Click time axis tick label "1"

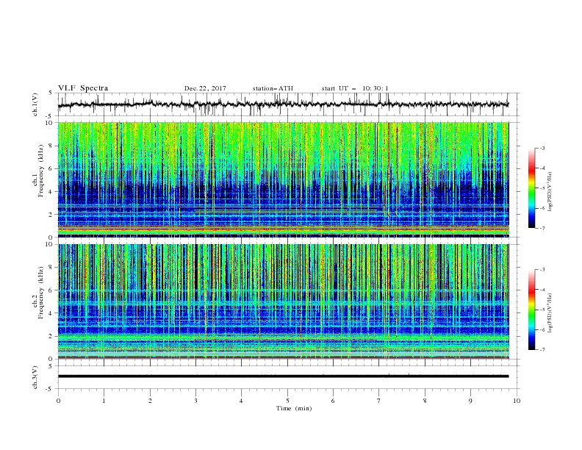[104, 401]
